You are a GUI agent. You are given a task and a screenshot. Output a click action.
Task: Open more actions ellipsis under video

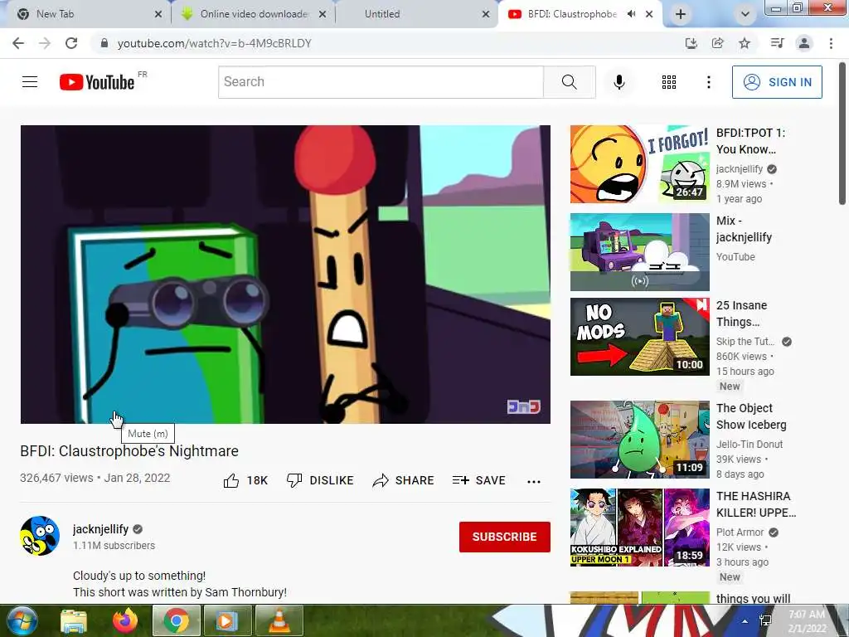tap(534, 482)
